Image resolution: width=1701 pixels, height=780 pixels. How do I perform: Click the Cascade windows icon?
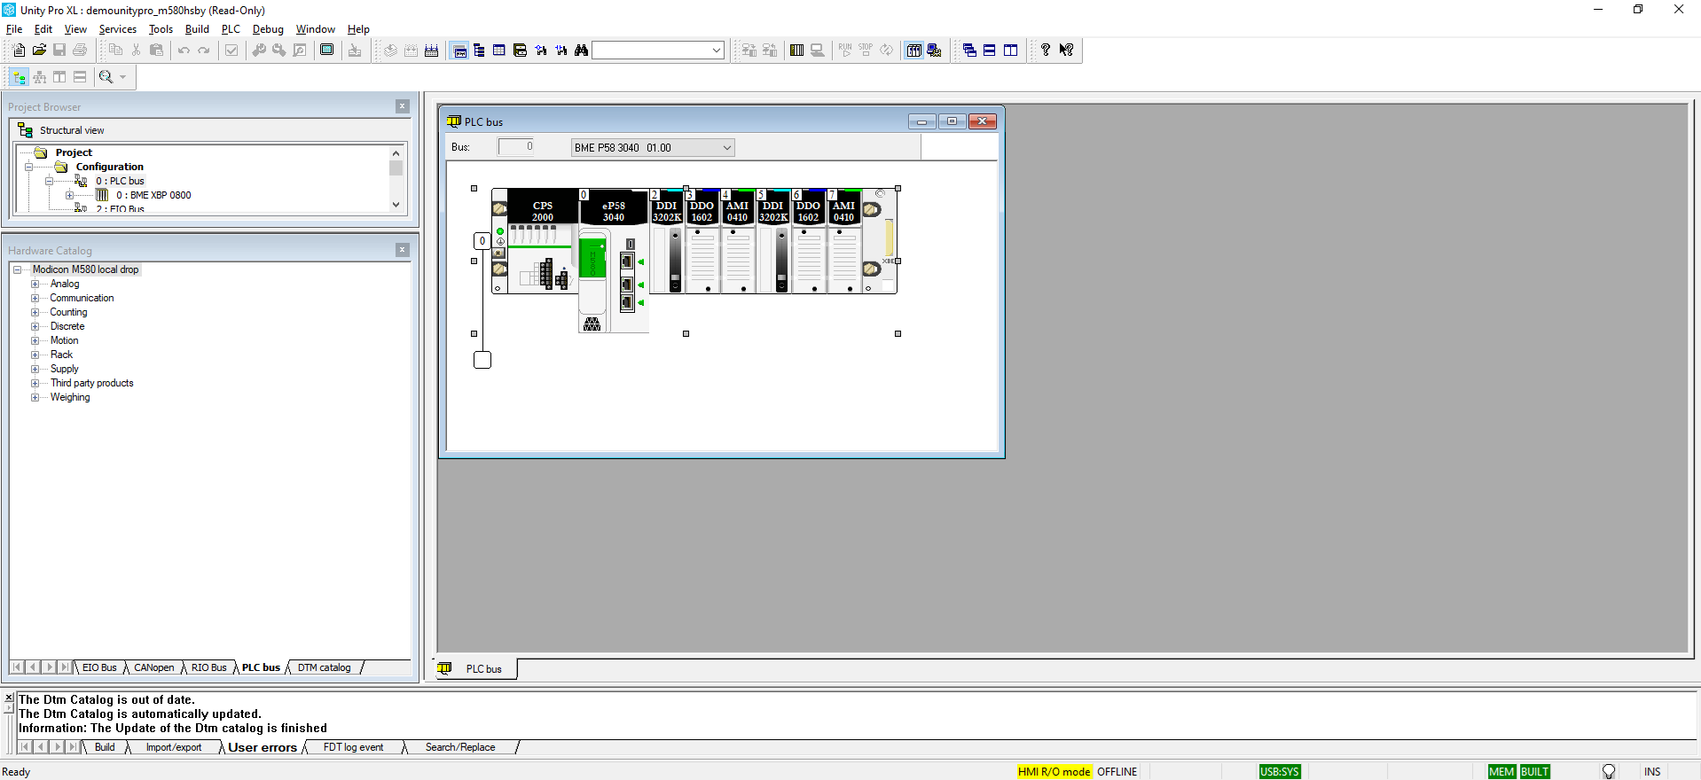click(x=969, y=51)
